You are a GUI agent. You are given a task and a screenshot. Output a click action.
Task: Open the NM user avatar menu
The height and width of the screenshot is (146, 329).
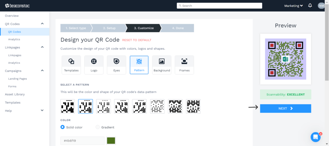click(321, 6)
